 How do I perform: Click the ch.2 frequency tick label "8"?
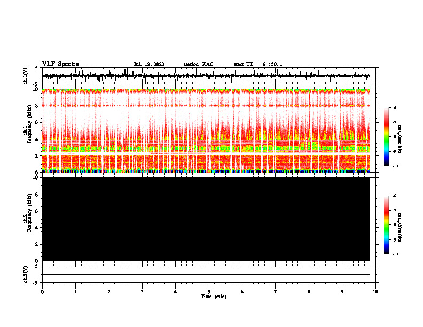point(36,194)
